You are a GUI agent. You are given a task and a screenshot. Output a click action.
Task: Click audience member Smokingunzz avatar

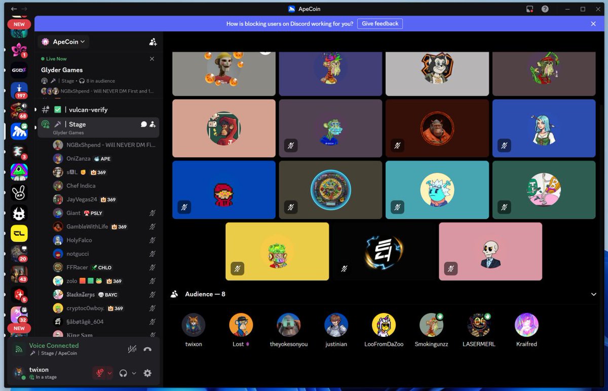point(432,325)
